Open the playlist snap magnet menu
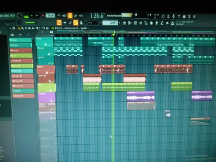 [13, 28]
